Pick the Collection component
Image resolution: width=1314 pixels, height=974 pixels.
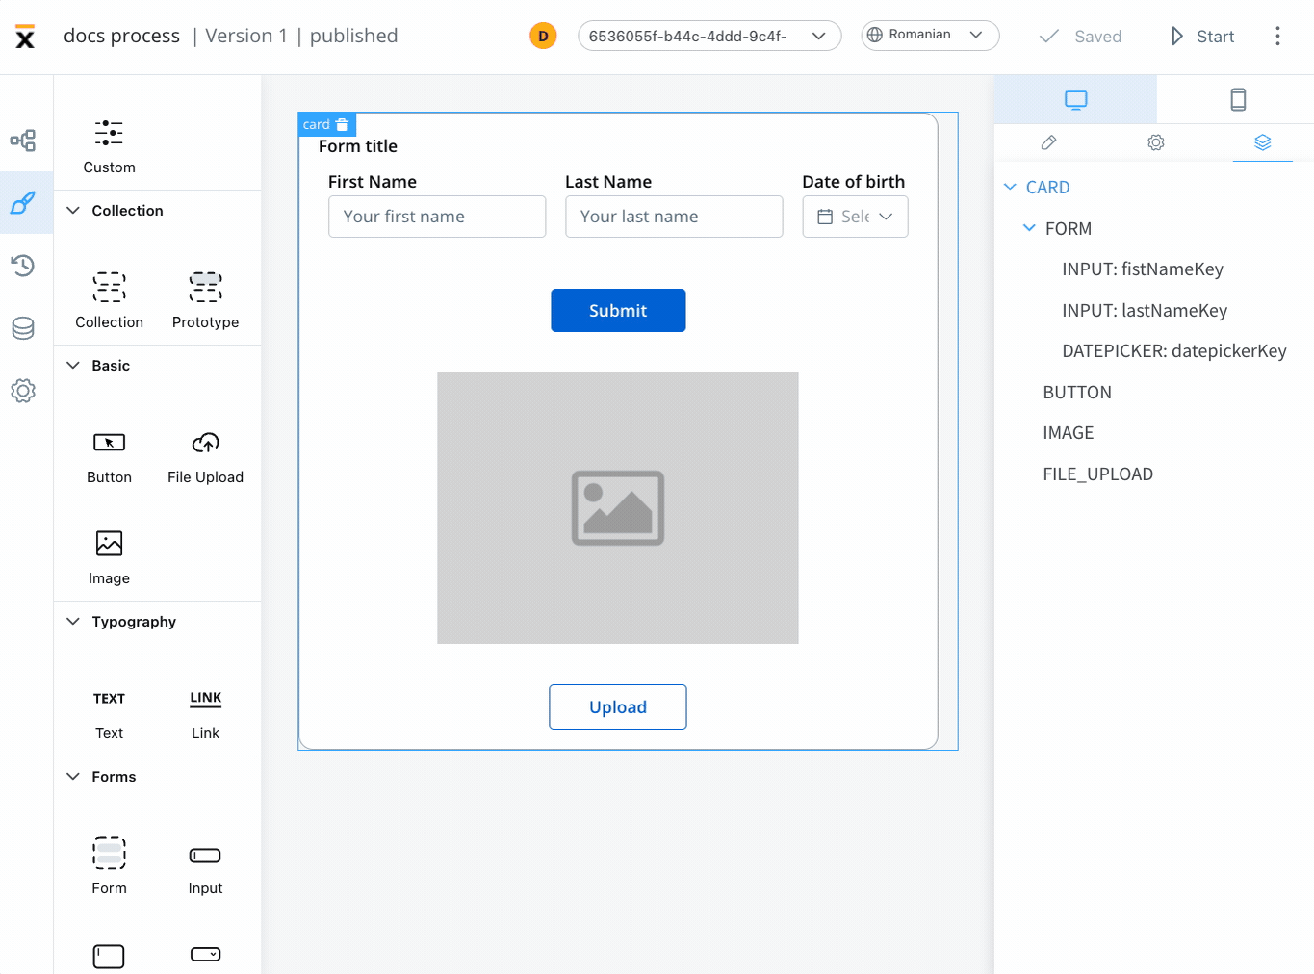(x=109, y=301)
